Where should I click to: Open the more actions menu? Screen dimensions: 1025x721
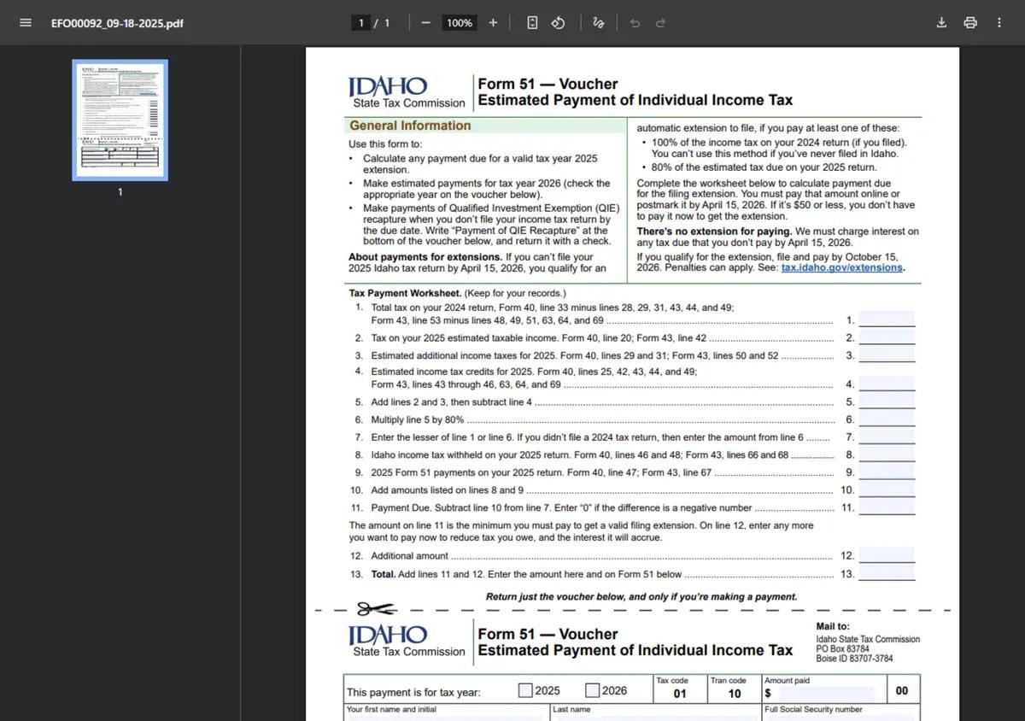(x=999, y=23)
